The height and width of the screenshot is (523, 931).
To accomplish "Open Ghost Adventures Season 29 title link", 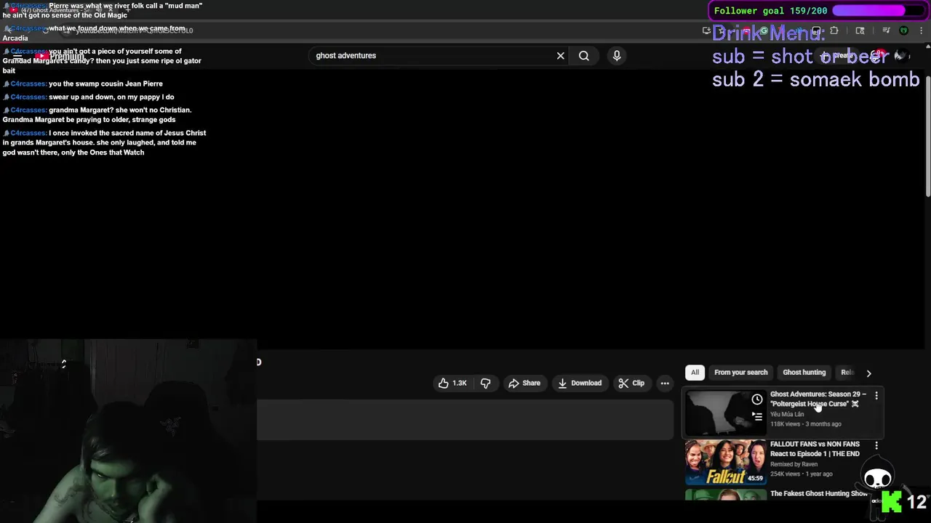I will point(818,399).
